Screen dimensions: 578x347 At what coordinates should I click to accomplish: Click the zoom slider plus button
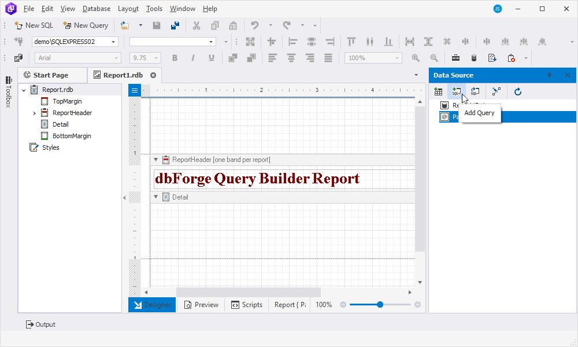[x=418, y=305]
